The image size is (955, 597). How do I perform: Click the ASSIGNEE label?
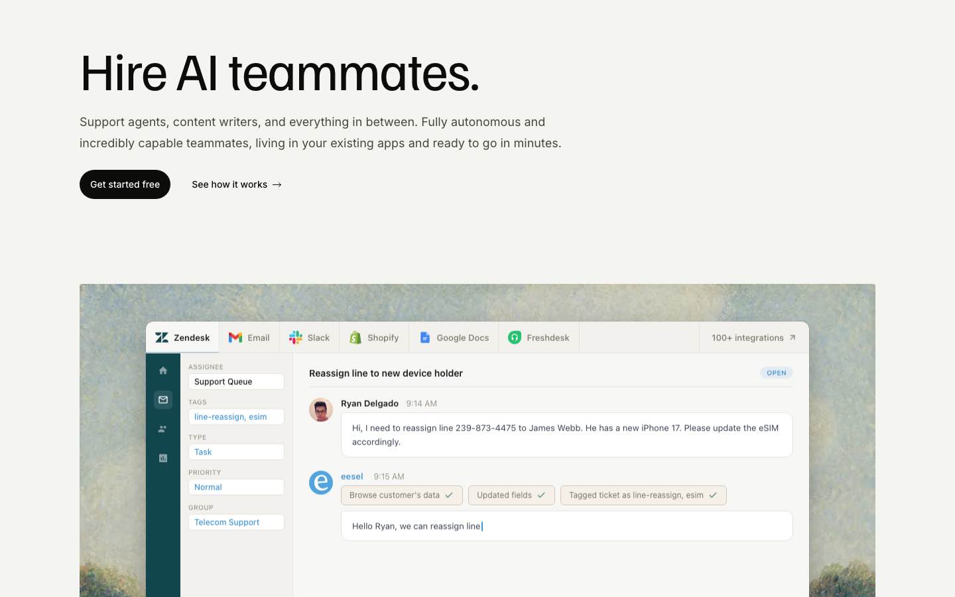coord(206,367)
